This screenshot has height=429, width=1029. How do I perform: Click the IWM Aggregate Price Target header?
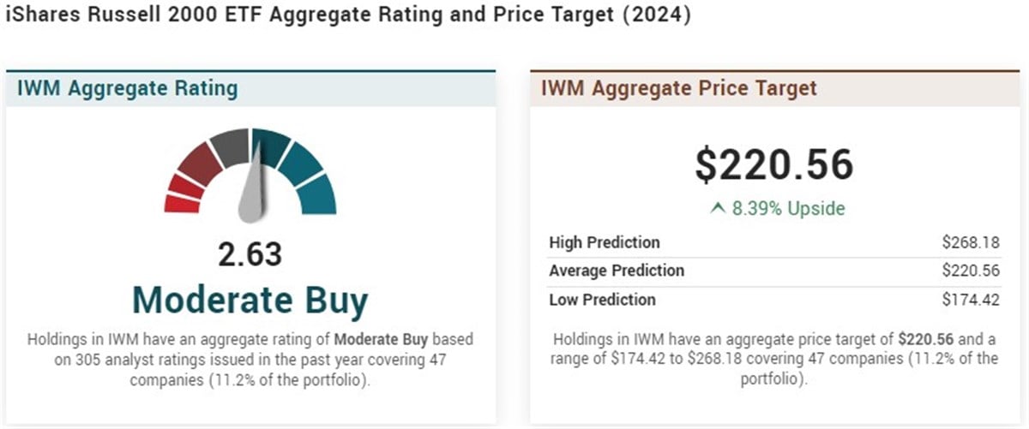[x=678, y=88]
